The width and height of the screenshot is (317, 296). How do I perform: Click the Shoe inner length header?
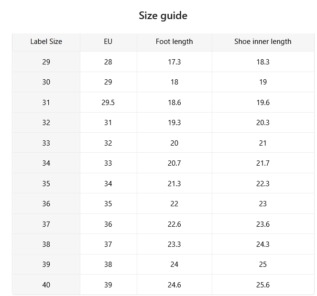click(263, 42)
